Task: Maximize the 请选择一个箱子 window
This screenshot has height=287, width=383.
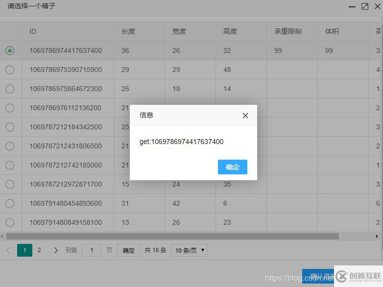Action: pos(365,6)
